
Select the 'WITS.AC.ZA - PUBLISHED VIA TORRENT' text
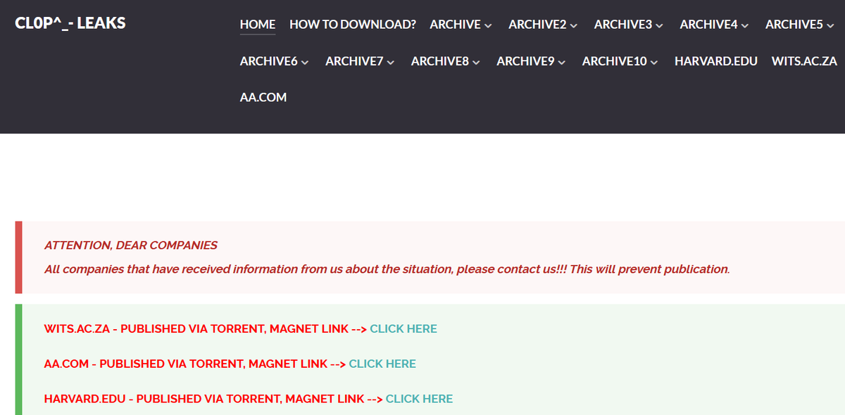click(206, 328)
